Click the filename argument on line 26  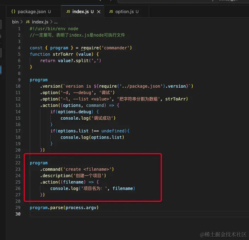point(123,189)
